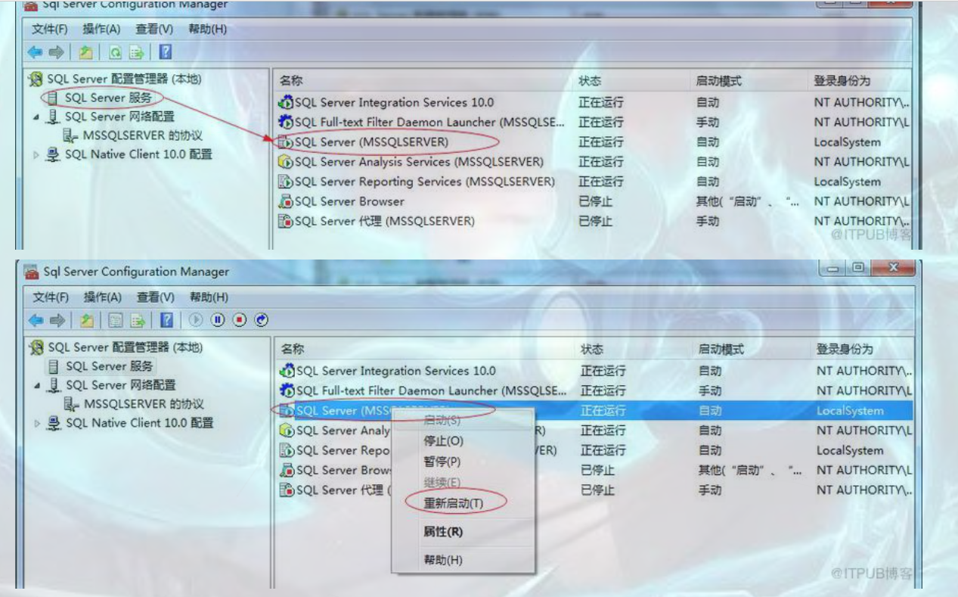Choose 停止(O) from the context menu

(463, 441)
